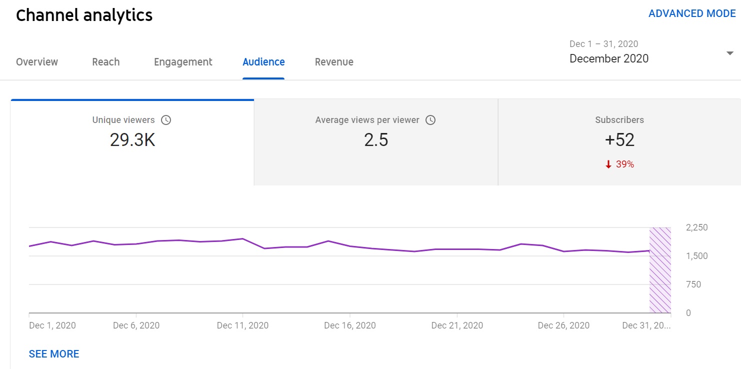
Task: Click the 39% decrease indicator
Action: 619,164
